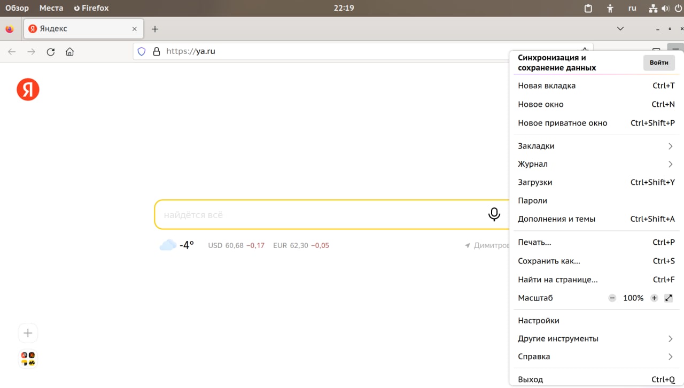Image resolution: width=684 pixels, height=388 pixels.
Task: Go back using the back arrow
Action: (12, 52)
